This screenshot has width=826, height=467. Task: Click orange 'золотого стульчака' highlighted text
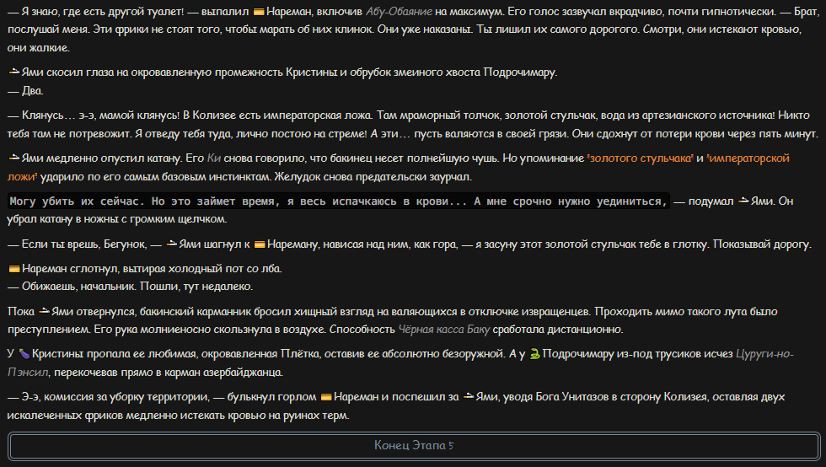coord(640,158)
